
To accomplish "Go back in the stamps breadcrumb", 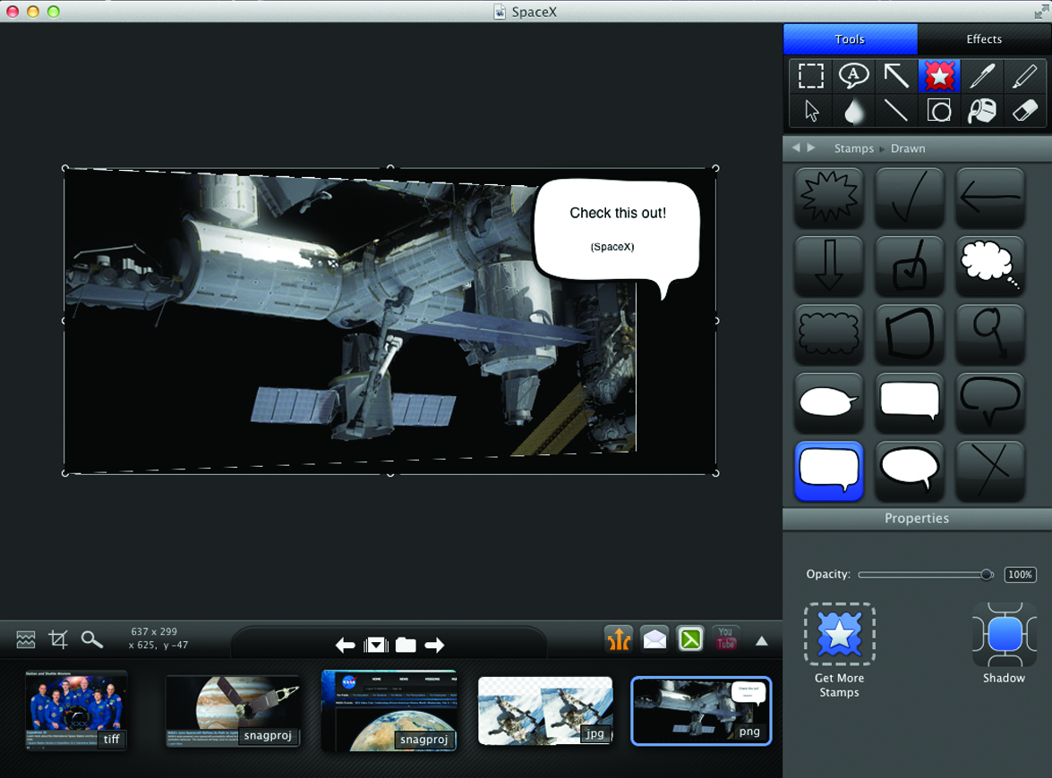I will (x=796, y=148).
